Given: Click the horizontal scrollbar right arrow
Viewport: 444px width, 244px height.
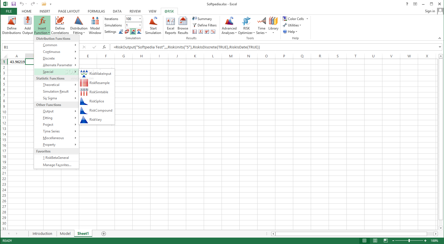Looking at the screenshot, I should click(436, 234).
